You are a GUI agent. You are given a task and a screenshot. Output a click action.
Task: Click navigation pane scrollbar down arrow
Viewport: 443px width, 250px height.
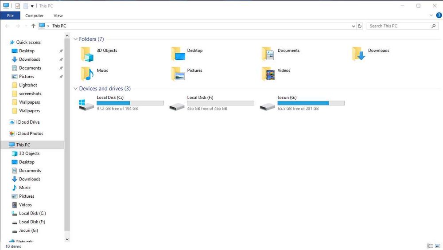pos(67,239)
